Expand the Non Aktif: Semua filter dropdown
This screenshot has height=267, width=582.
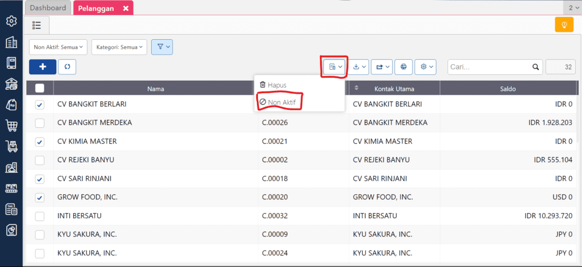coord(59,47)
